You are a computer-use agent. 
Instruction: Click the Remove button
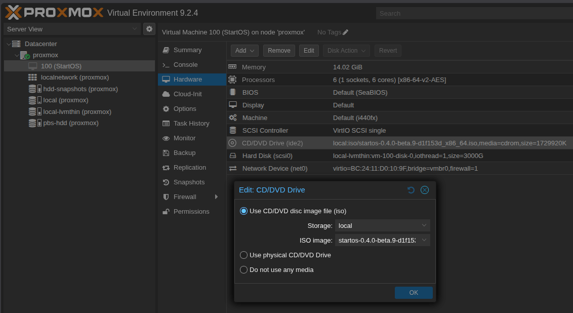[x=279, y=51]
